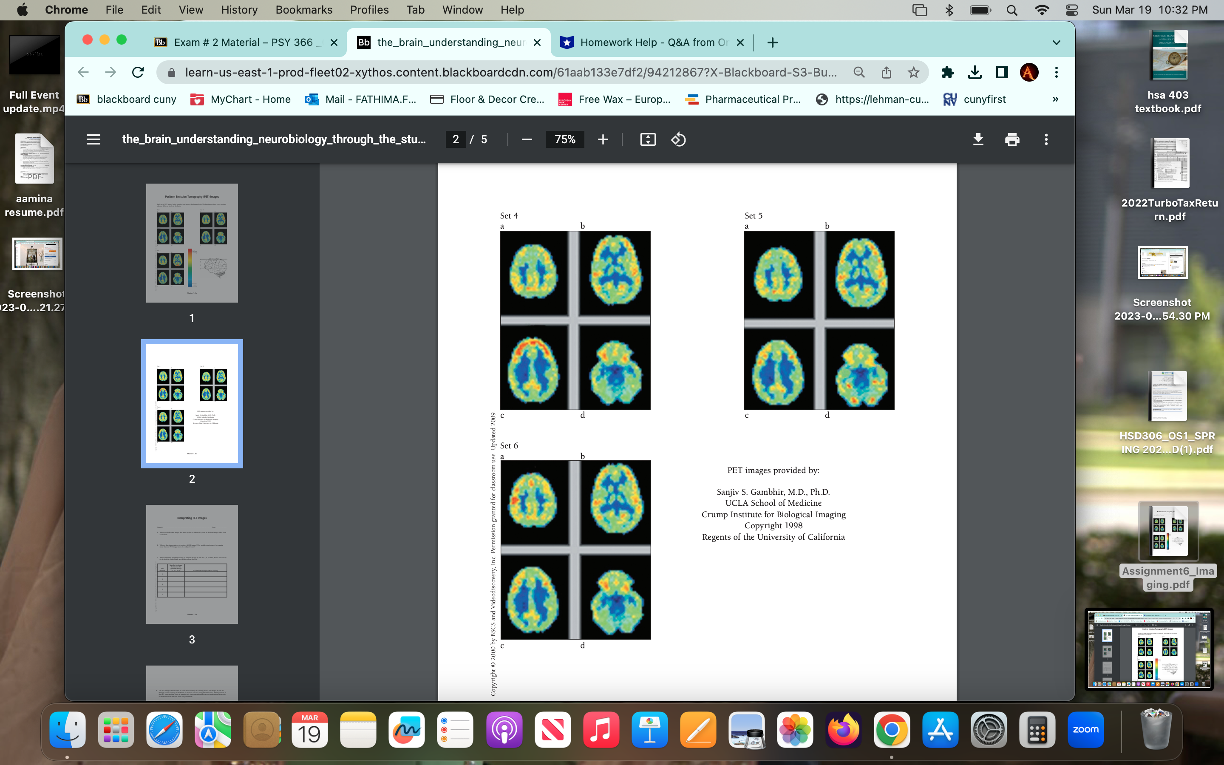1224x765 pixels.
Task: Zoom out the PDF view
Action: 527,139
